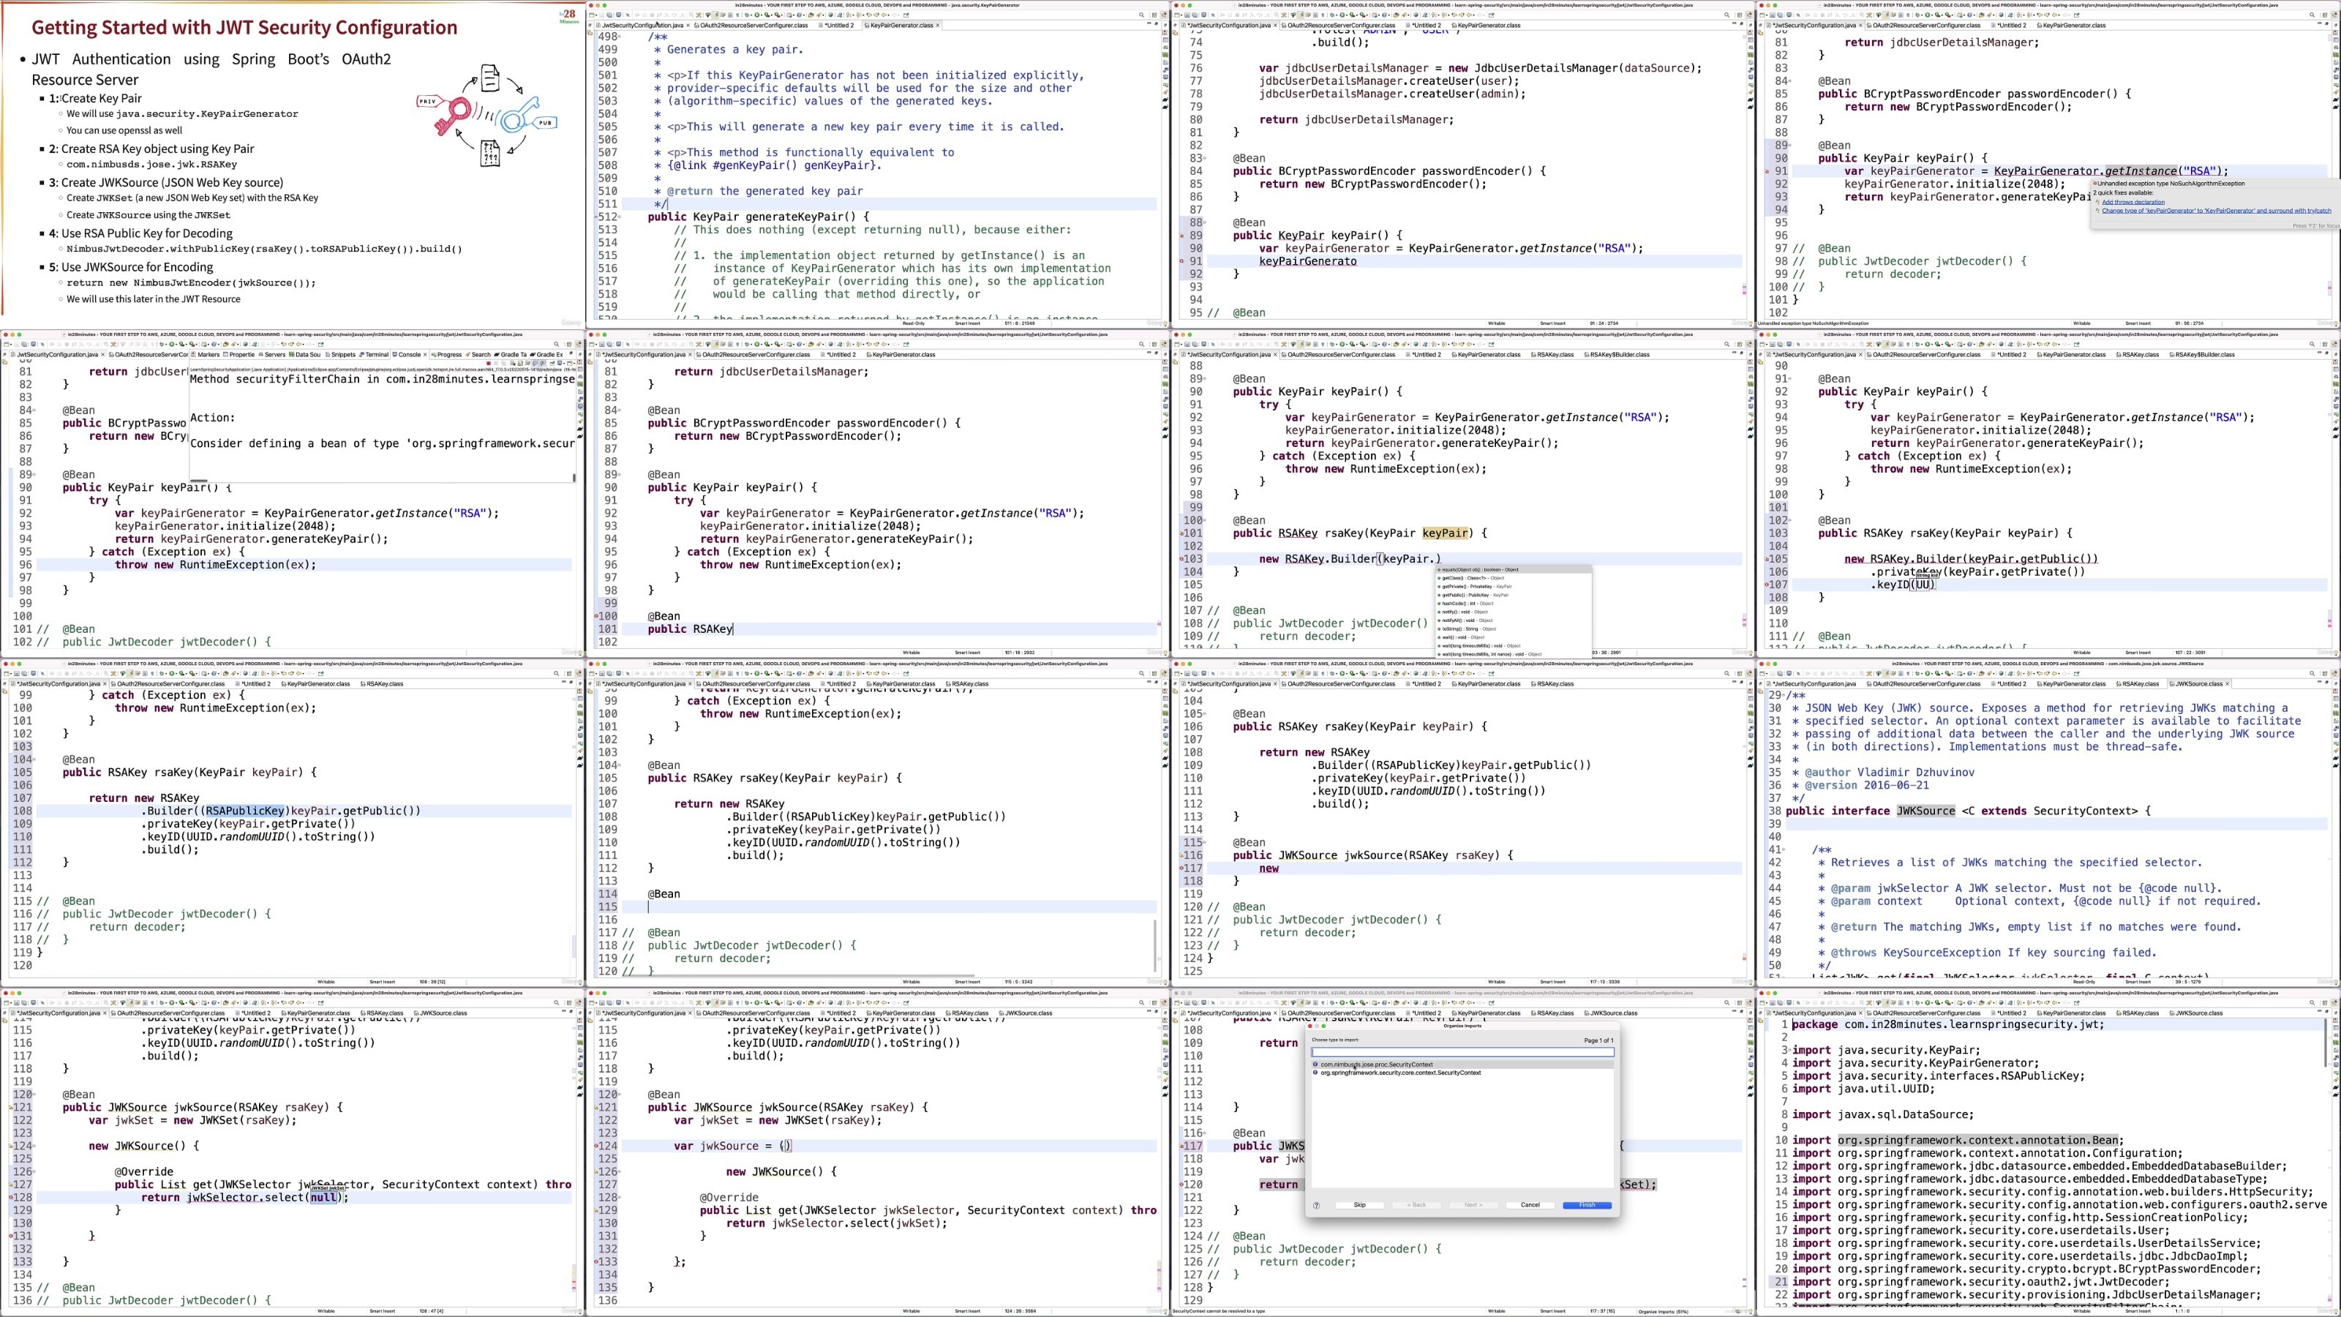Click Remove All Terminated Launches Console icon

[x=504, y=364]
